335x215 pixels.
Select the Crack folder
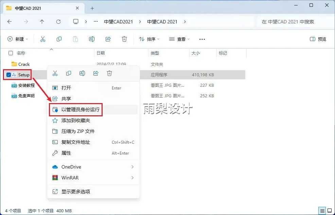pos(21,64)
